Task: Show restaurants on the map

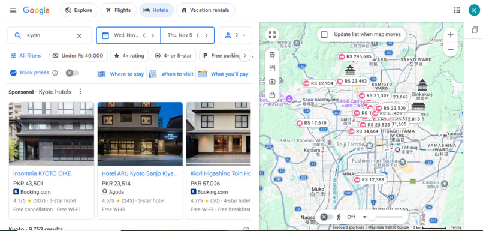Action: (272, 68)
